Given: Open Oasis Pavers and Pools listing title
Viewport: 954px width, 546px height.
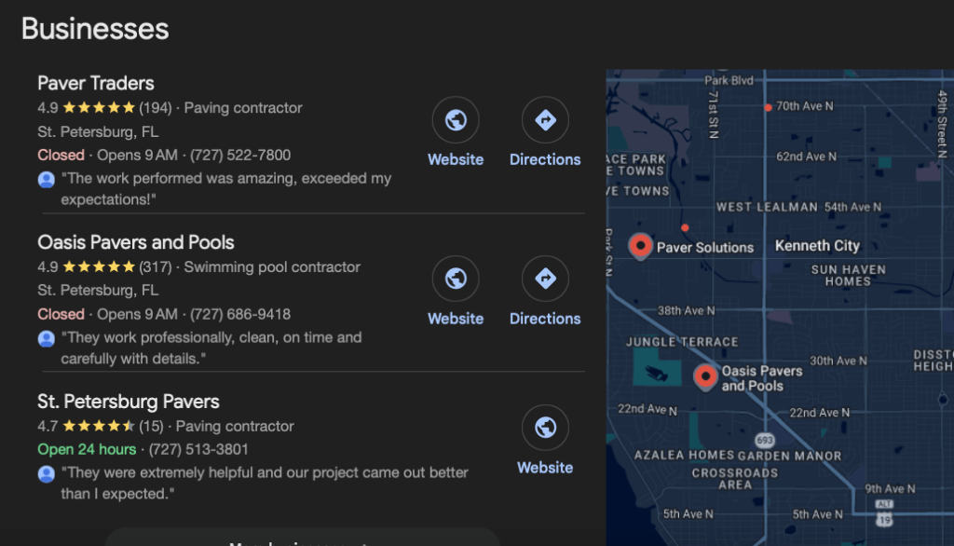Looking at the screenshot, I should coord(136,242).
